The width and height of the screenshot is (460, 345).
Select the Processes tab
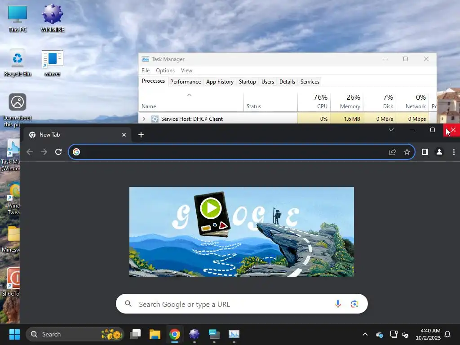coord(153,81)
